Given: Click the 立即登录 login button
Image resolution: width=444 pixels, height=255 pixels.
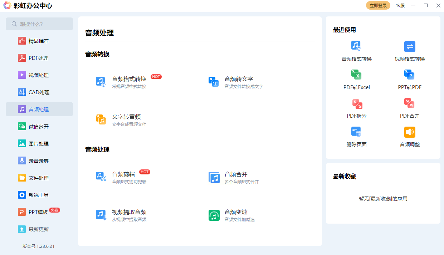Looking at the screenshot, I should [378, 6].
